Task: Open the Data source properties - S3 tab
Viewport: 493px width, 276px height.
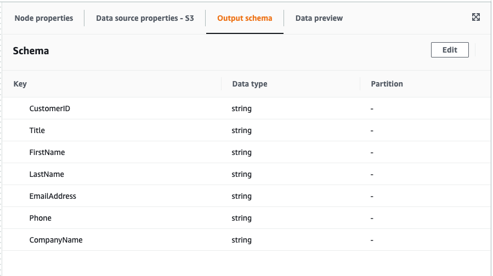Action: coord(145,18)
